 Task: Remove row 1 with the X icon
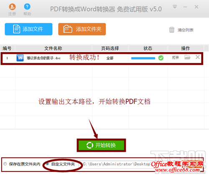point(198,57)
